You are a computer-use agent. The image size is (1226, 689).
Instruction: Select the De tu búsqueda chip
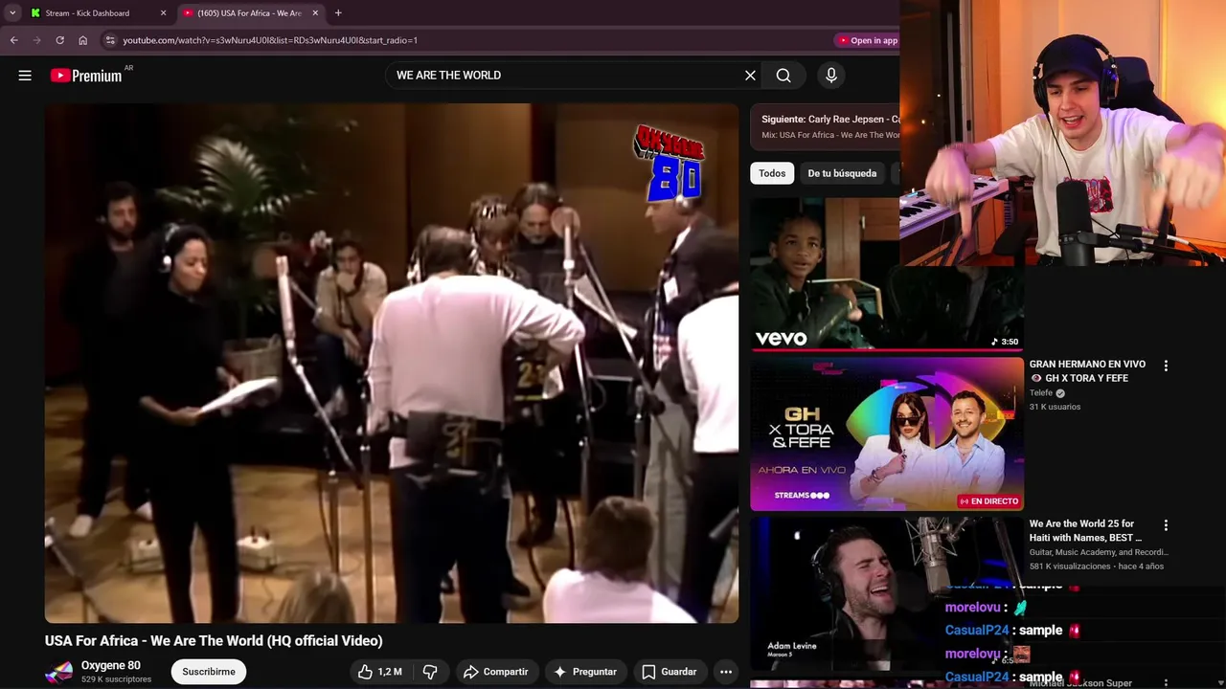click(x=842, y=173)
